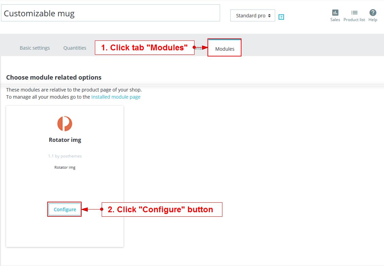The height and width of the screenshot is (266, 384).
Task: Switch to the Basic settings tab
Action: click(35, 48)
